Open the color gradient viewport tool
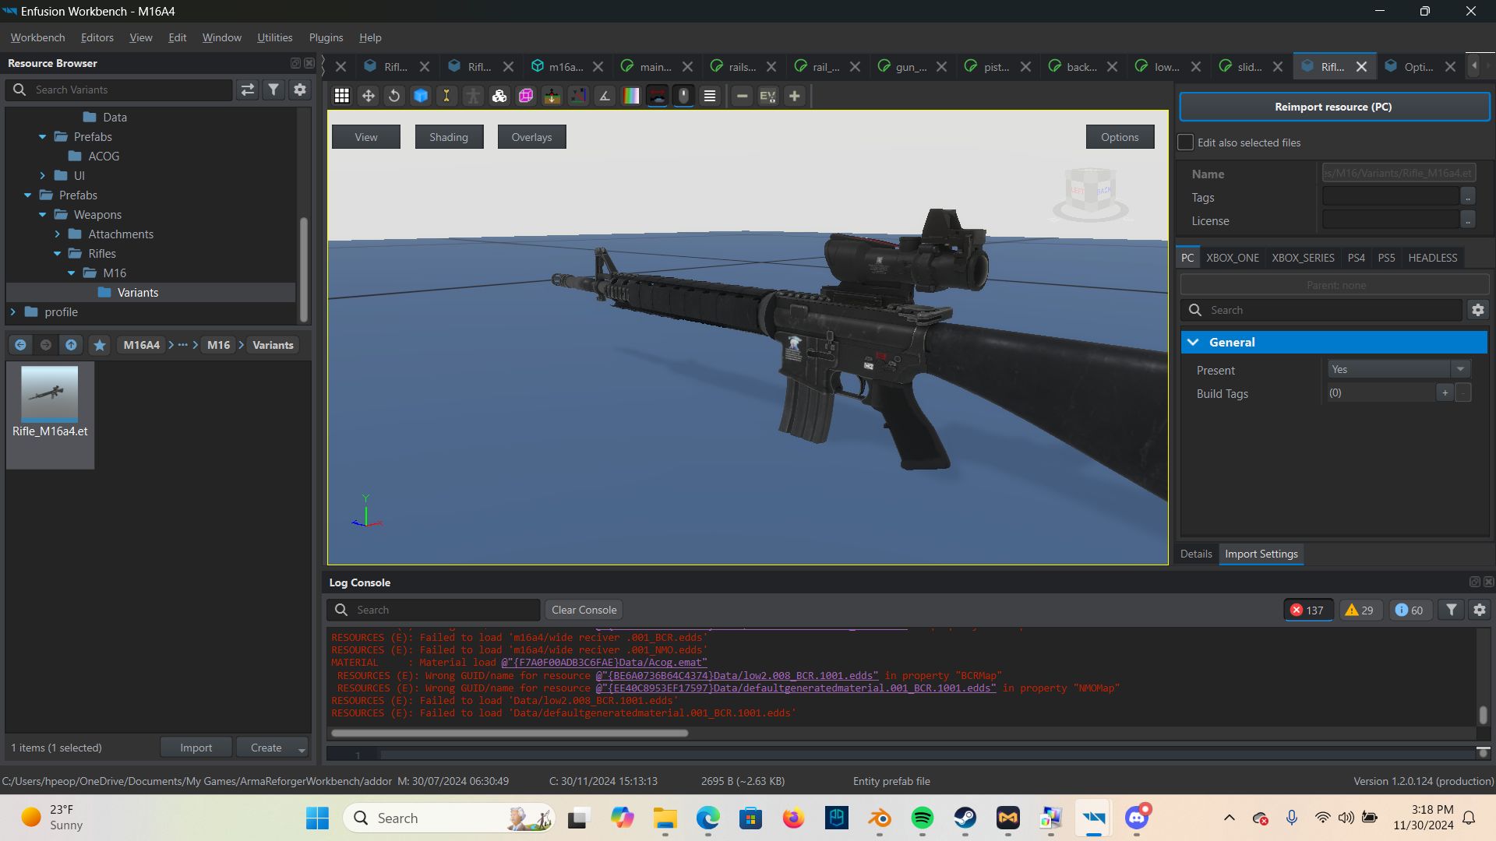This screenshot has height=841, width=1496. pos(630,96)
